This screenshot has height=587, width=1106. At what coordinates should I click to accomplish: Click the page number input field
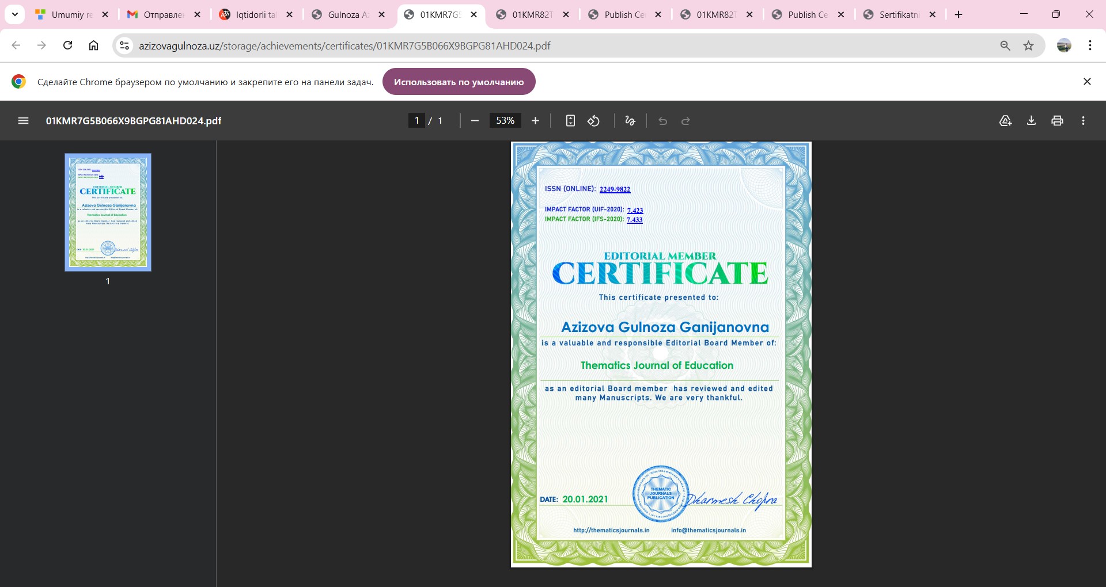point(416,121)
